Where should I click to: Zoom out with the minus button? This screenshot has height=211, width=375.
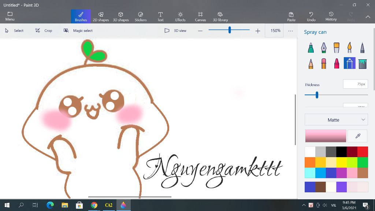click(x=200, y=31)
